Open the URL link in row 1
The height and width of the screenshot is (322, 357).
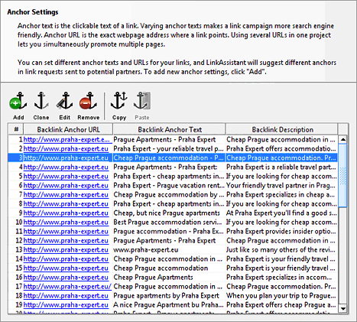click(67, 139)
